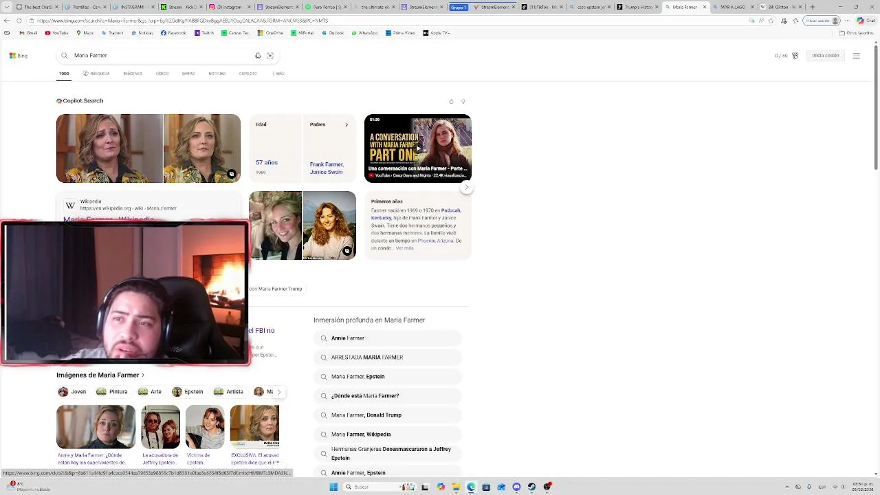The width and height of the screenshot is (880, 495).
Task: Open the Outlook bookmark
Action: point(333,33)
